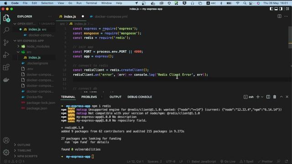Open index.js under src folder
Viewport: 292px width, 164px height.
click(x=35, y=57)
